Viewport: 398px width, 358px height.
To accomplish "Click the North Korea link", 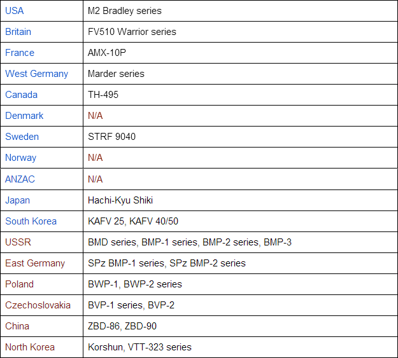I will click(x=30, y=347).
